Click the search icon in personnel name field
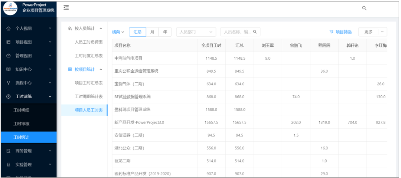The width and height of the screenshot is (401, 178). pos(255,32)
